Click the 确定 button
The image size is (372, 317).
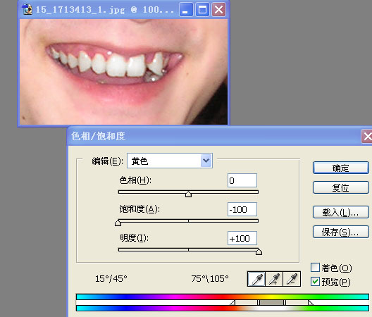(x=341, y=168)
